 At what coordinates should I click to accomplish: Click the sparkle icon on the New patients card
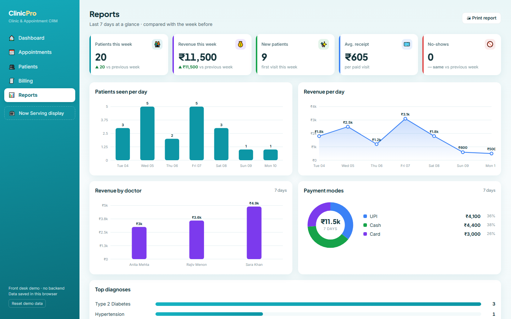tap(324, 44)
